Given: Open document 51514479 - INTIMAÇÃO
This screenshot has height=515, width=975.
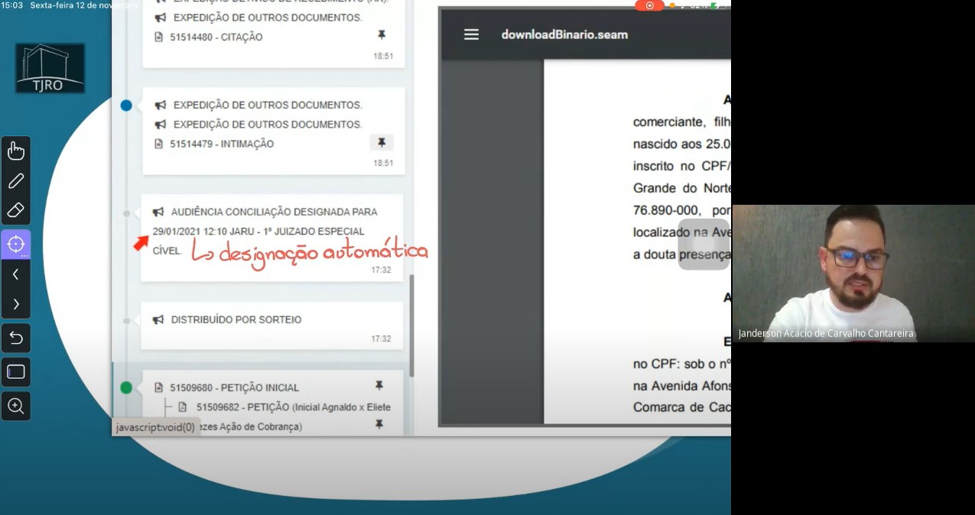Looking at the screenshot, I should 221,144.
